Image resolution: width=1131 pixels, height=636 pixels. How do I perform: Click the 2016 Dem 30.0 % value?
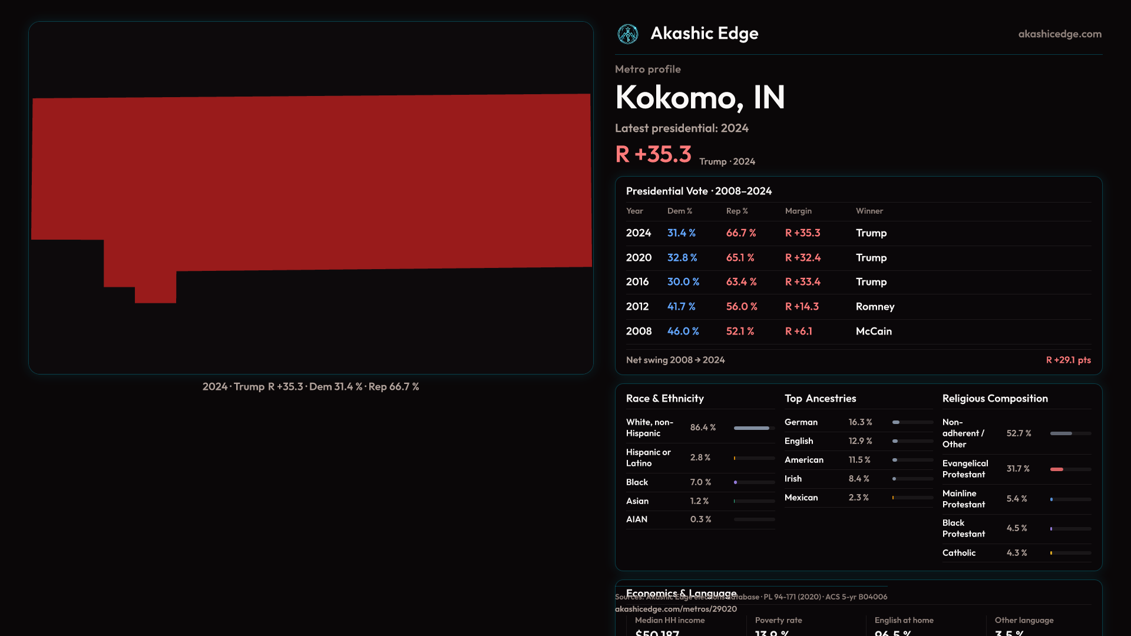coord(683,282)
